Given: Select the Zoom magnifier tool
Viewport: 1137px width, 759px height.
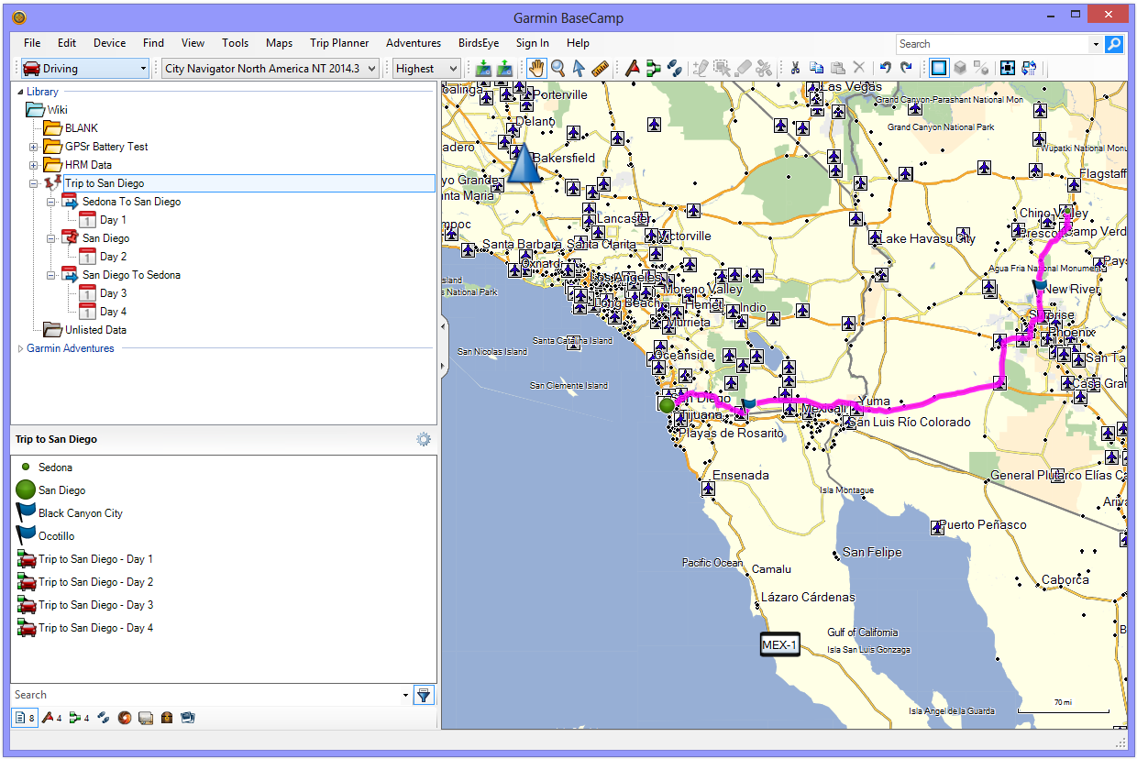Looking at the screenshot, I should 557,68.
